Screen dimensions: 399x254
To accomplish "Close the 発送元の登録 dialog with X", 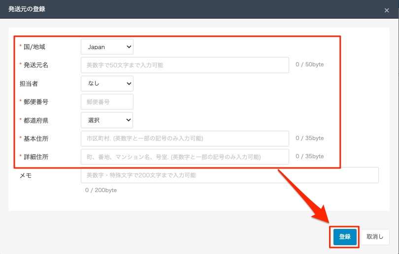I will [x=387, y=10].
